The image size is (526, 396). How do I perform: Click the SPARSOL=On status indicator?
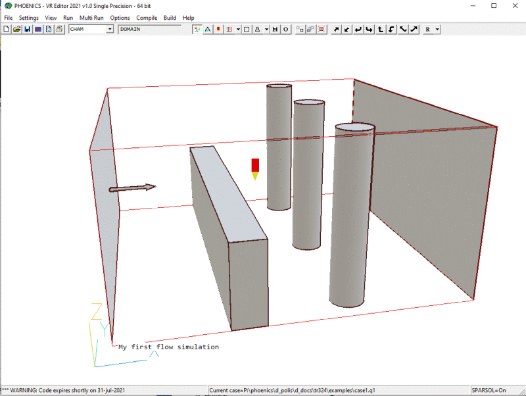[490, 389]
